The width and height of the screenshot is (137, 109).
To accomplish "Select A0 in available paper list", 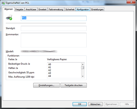I will 50,64.
